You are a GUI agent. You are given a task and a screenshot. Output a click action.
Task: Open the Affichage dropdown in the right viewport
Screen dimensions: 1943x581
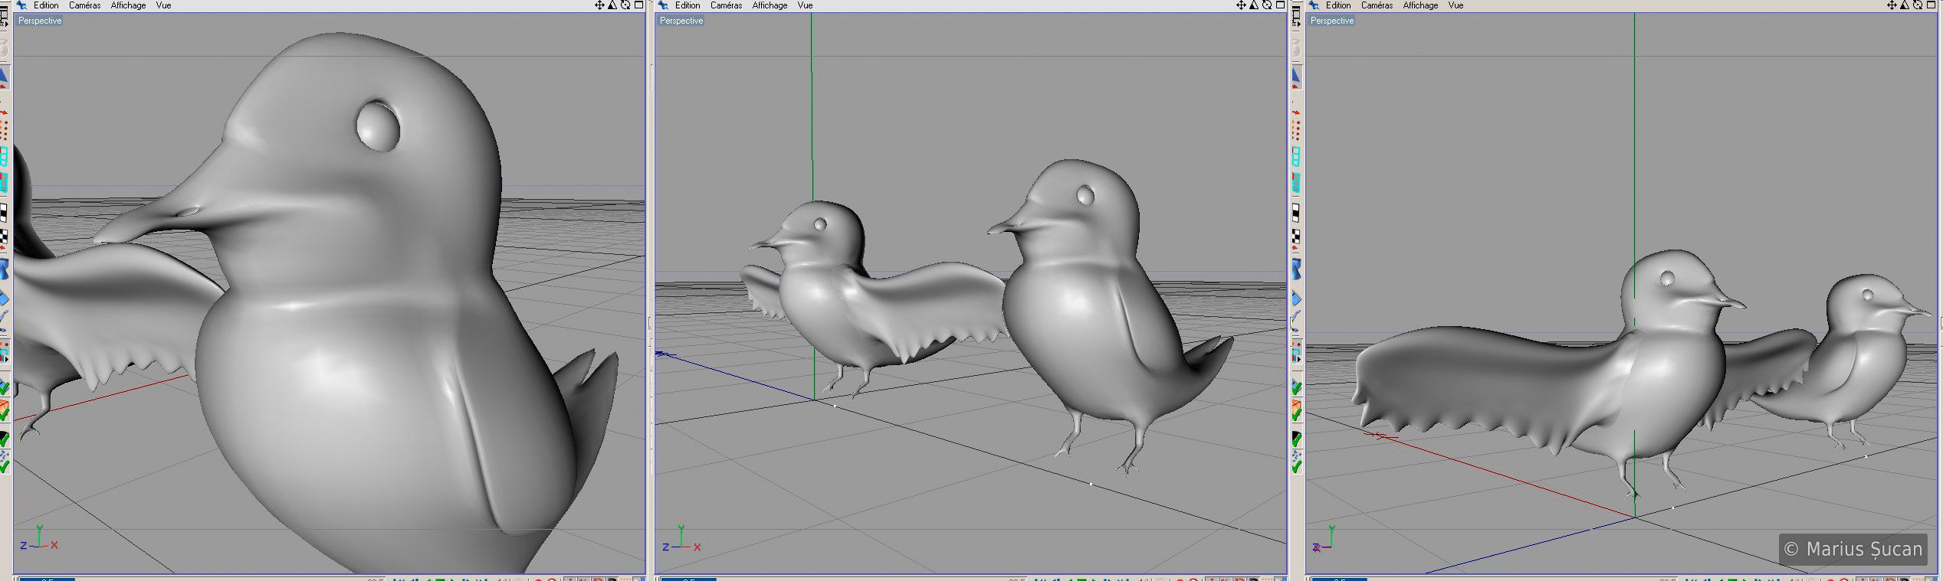click(1420, 5)
